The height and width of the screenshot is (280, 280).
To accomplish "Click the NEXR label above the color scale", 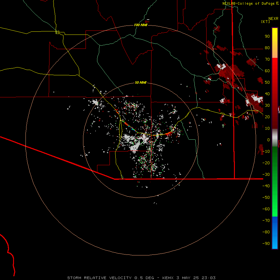I will pos(273,19).
